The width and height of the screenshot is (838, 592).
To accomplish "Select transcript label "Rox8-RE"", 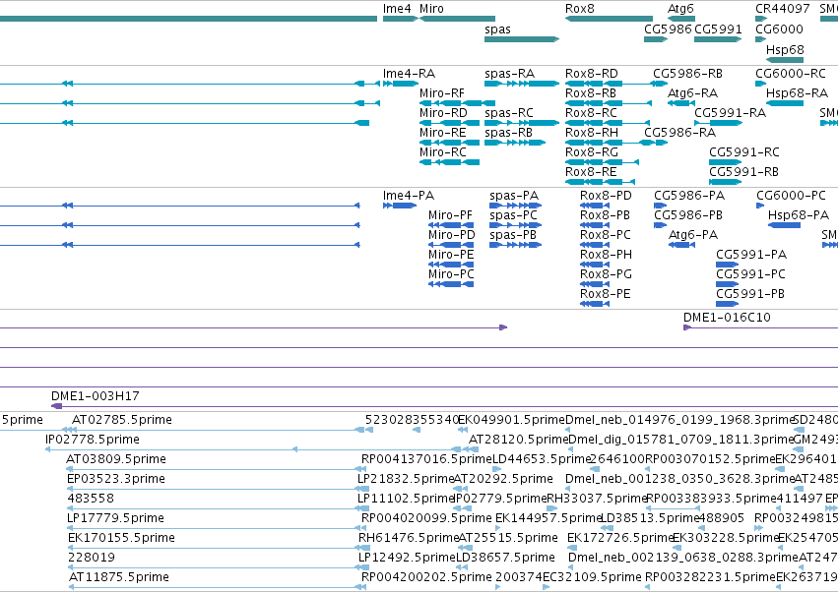I will point(591,172).
